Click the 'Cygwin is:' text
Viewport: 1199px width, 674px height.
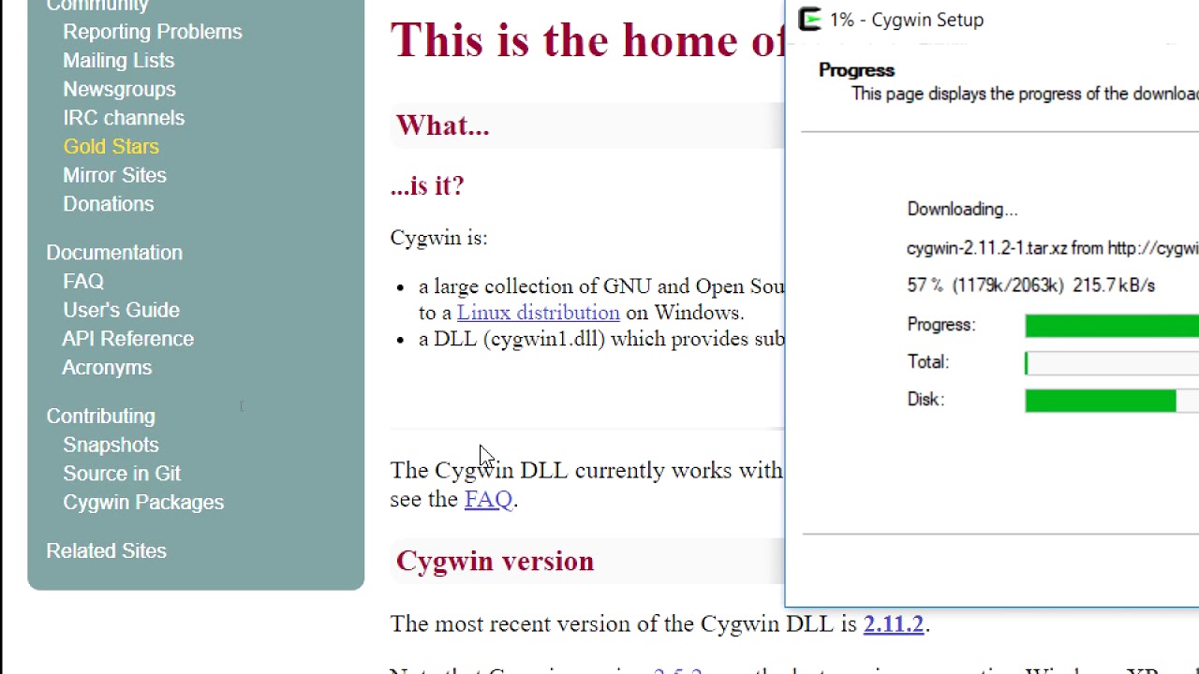point(438,238)
